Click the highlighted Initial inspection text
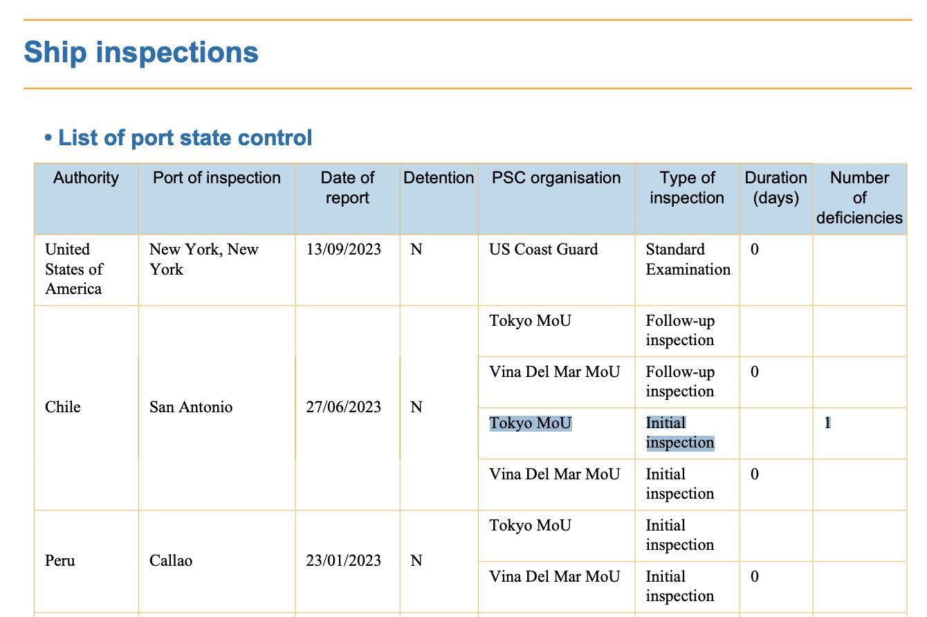The width and height of the screenshot is (927, 617). coord(680,432)
